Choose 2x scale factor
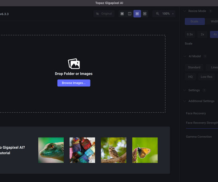Viewport: 218px width, 182px height. tap(202, 34)
